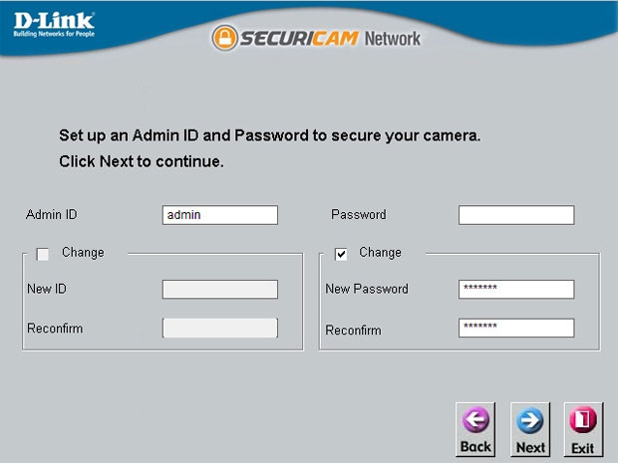Continue with the blue Next arrow button
The width and height of the screenshot is (618, 463).
coord(530,429)
